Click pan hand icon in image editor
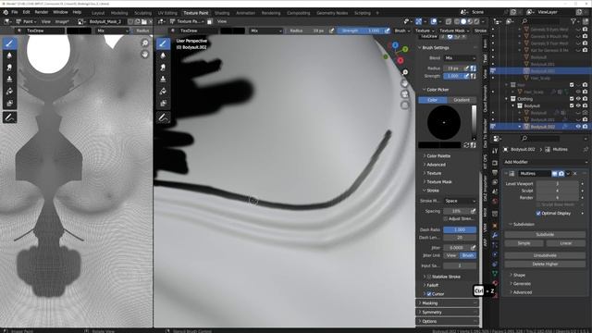The image size is (592, 333). coord(145,55)
